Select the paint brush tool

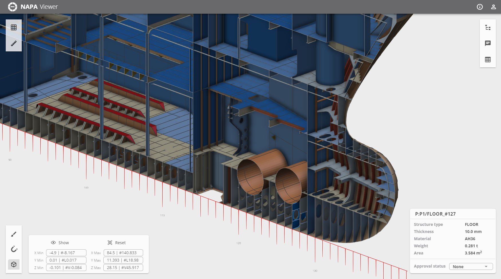(14, 234)
